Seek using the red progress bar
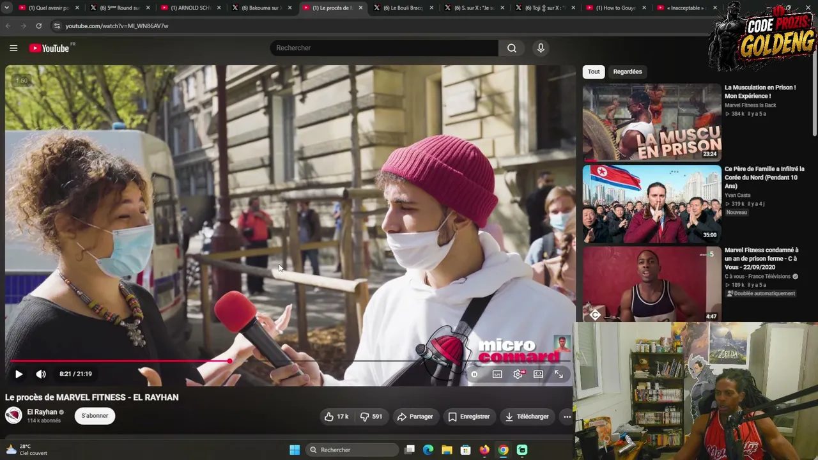This screenshot has height=460, width=818. [289, 361]
